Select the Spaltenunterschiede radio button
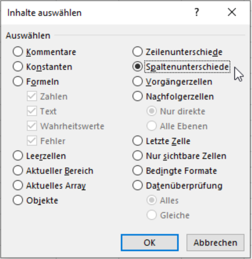The width and height of the screenshot is (252, 259). click(137, 67)
